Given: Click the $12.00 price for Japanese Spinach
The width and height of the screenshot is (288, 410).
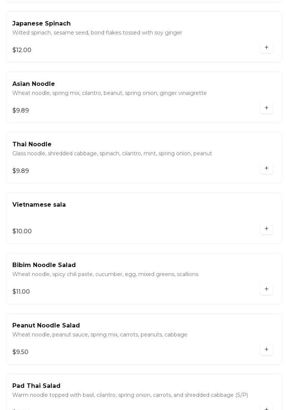Looking at the screenshot, I should pyautogui.click(x=22, y=50).
